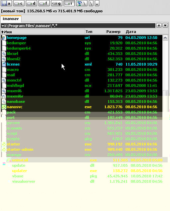Switch to drive f button

44,3
